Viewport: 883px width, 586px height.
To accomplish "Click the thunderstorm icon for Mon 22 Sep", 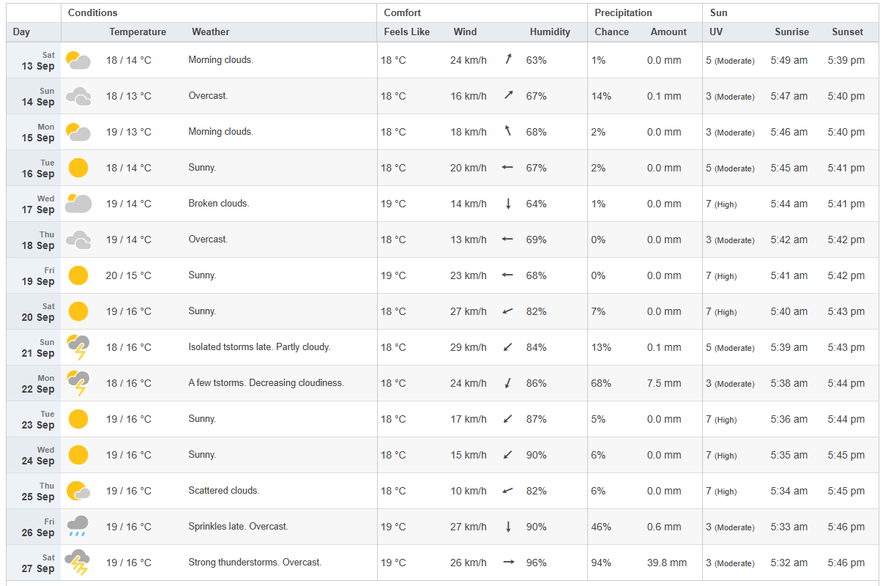I will click(x=78, y=383).
